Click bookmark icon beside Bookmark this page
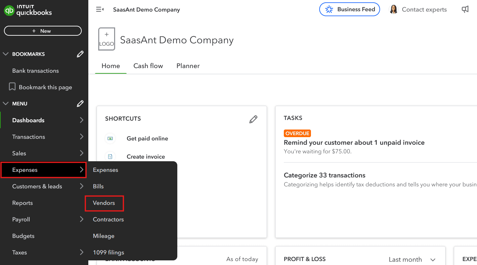 [12, 87]
